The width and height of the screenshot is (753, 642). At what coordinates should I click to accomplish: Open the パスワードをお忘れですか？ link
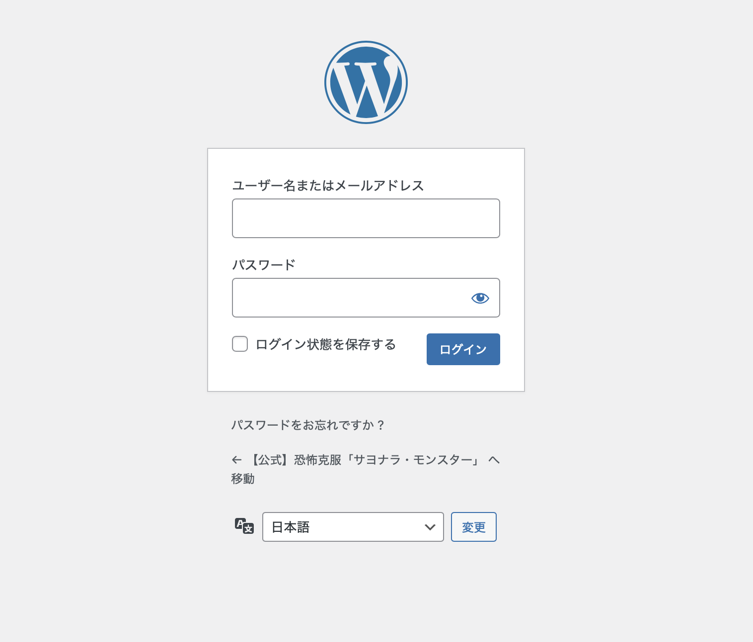tap(308, 425)
